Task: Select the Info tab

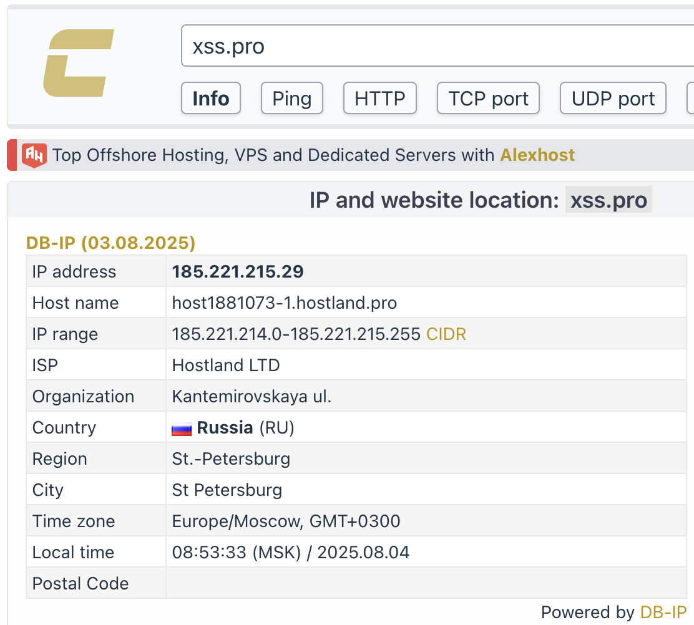Action: pyautogui.click(x=211, y=99)
